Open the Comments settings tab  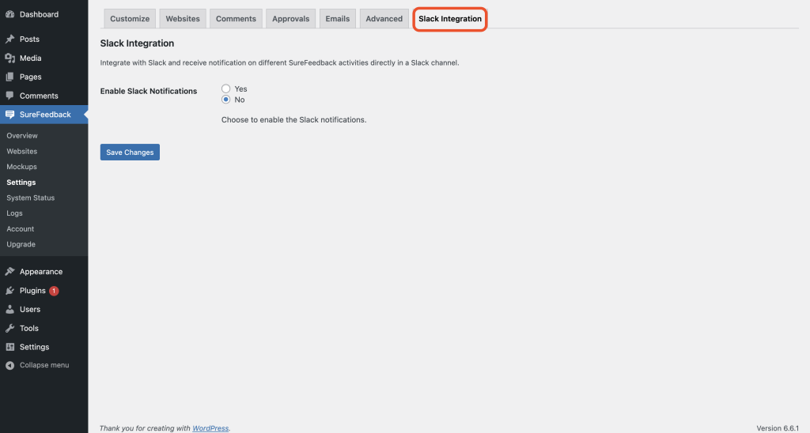(x=236, y=19)
